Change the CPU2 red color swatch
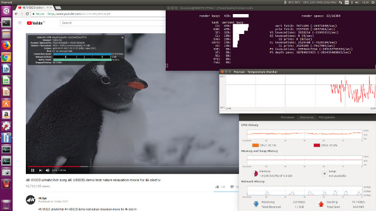The image size is (376, 211). tap(317, 145)
